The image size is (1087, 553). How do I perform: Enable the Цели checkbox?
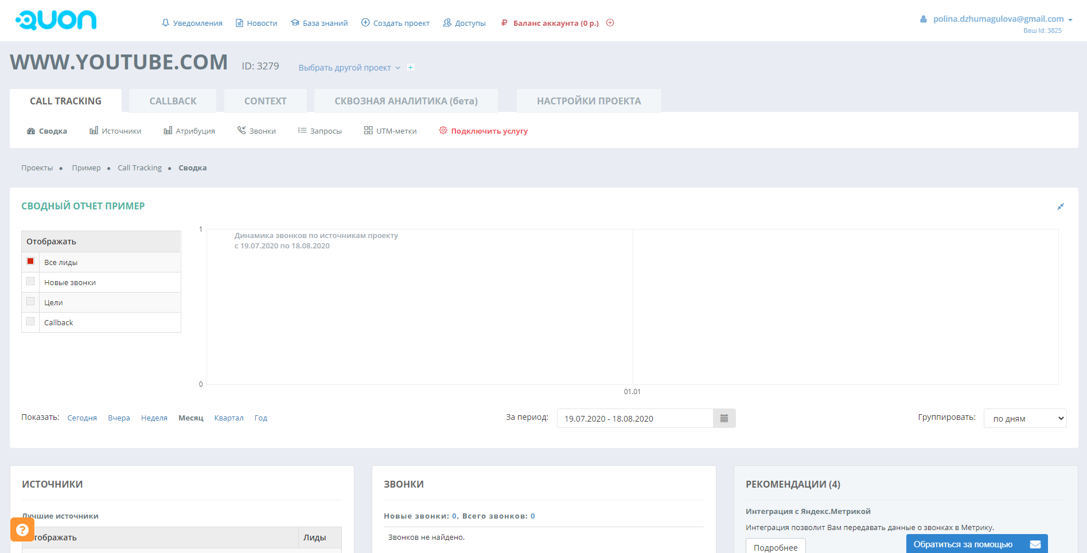coord(30,302)
